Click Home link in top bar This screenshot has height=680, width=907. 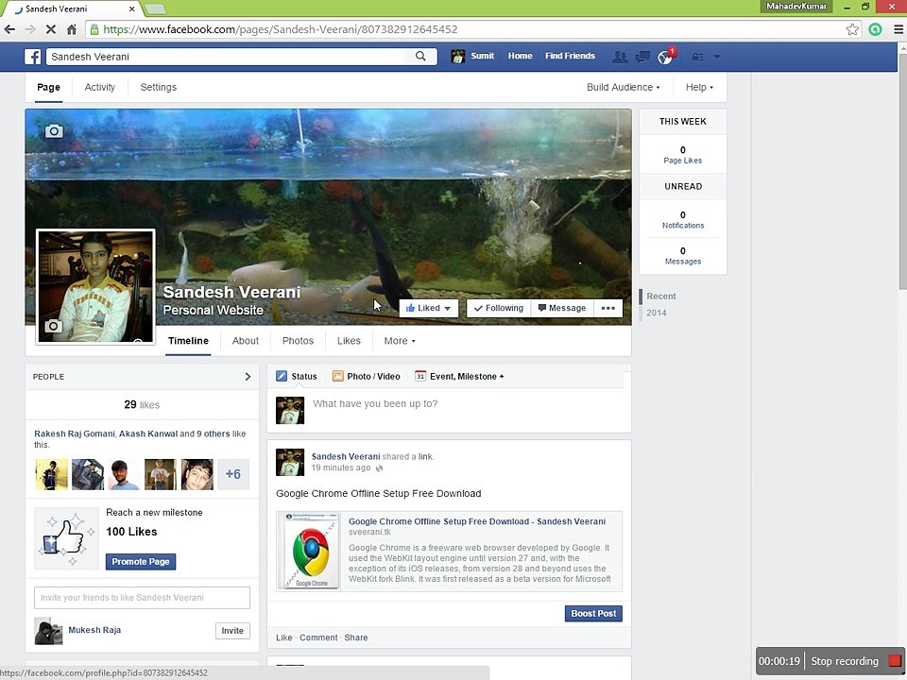click(520, 56)
